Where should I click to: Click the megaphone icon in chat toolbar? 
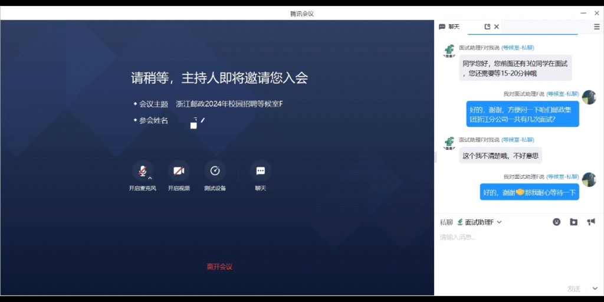click(591, 222)
